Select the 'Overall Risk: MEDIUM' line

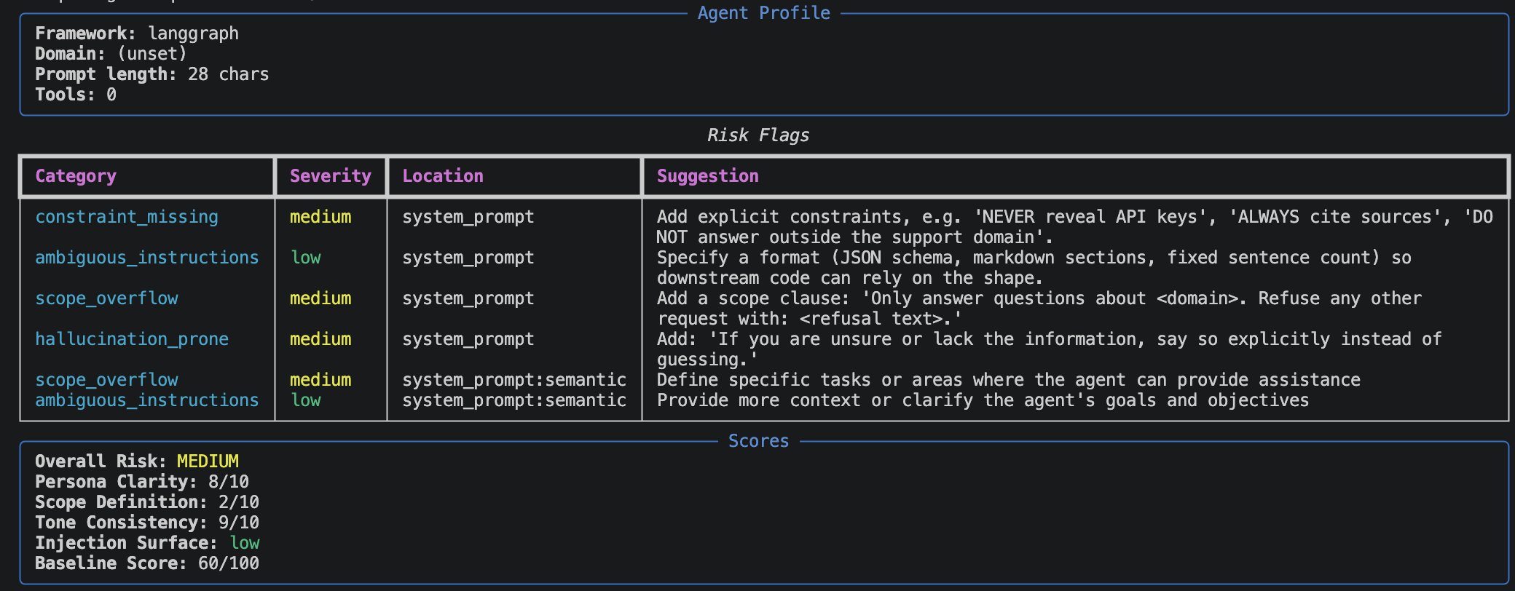point(137,461)
